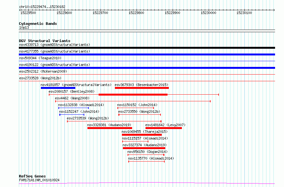The width and height of the screenshot is (284, 187).
Task: Click the thin red esv2733528 line
Action: (147, 81)
